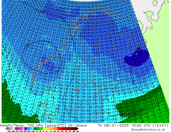Click the '(12+51)' forecast run label
Viewport: 171px width, 132px height.
click(x=160, y=126)
